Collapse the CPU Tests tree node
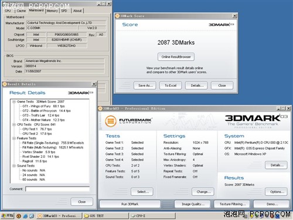The width and height of the screenshot is (293, 220). 14,124
